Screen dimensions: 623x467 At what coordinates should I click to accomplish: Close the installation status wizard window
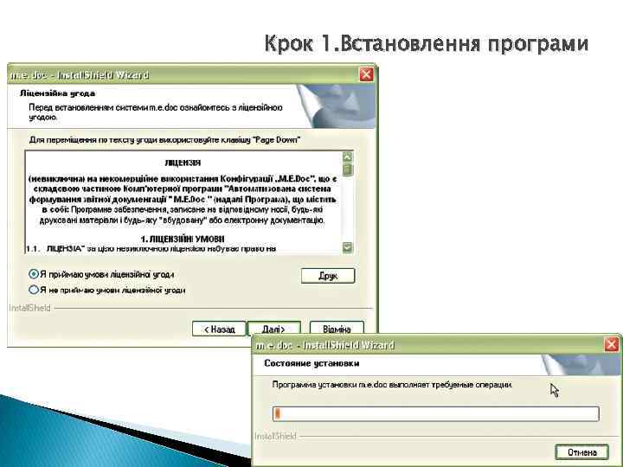click(612, 344)
